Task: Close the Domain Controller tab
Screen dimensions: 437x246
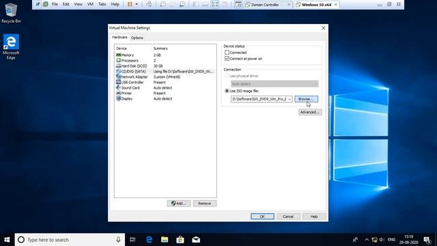Action: [289, 5]
